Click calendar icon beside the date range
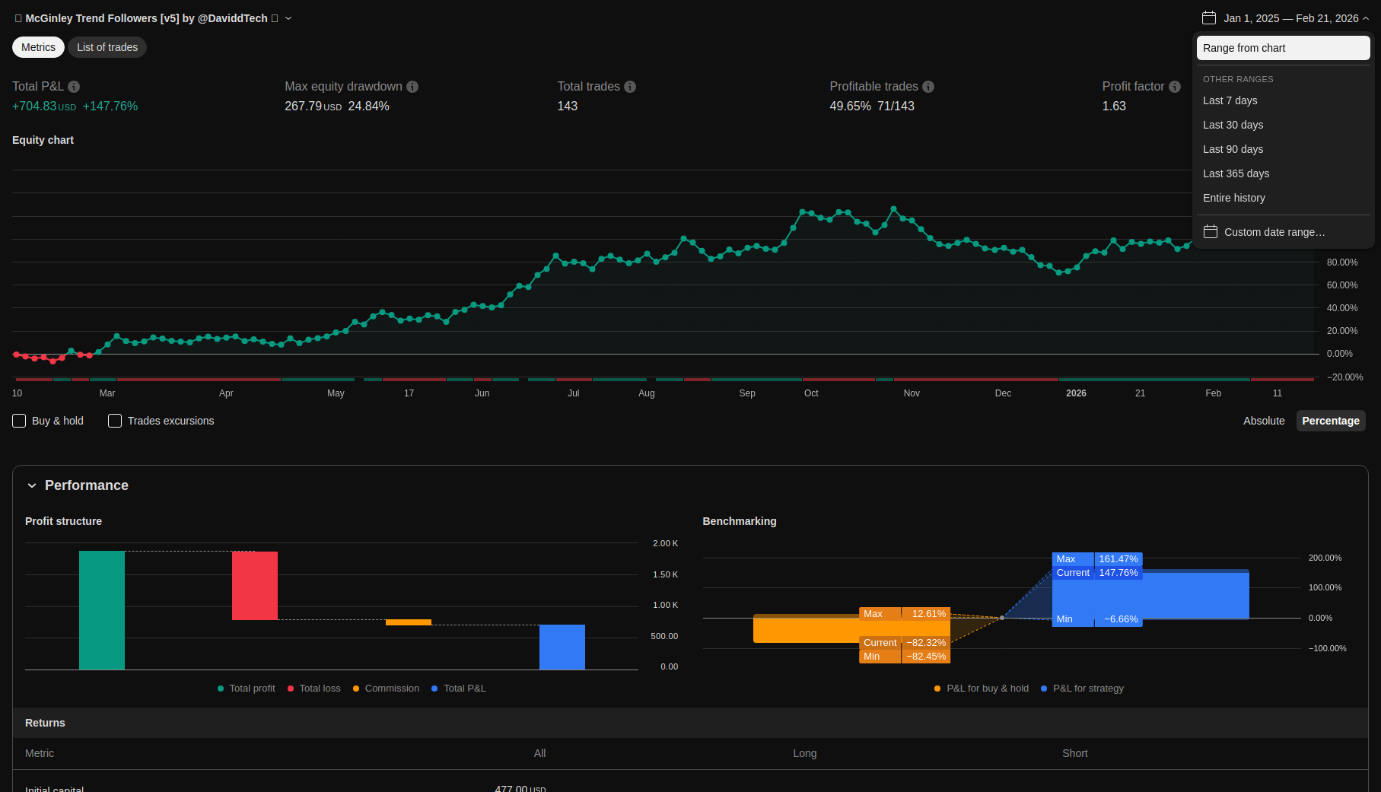 [1209, 18]
